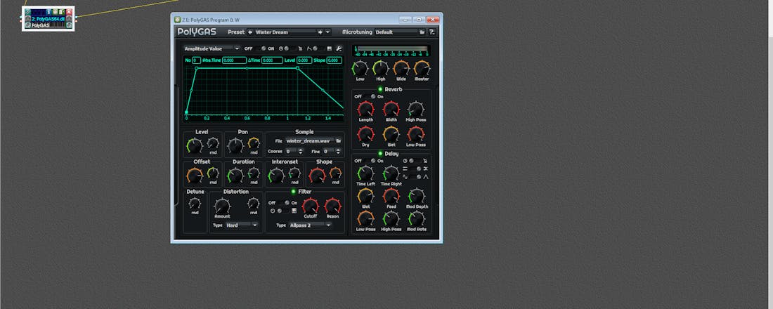
Task: Click the Reverb Dry knob
Action: (366, 134)
